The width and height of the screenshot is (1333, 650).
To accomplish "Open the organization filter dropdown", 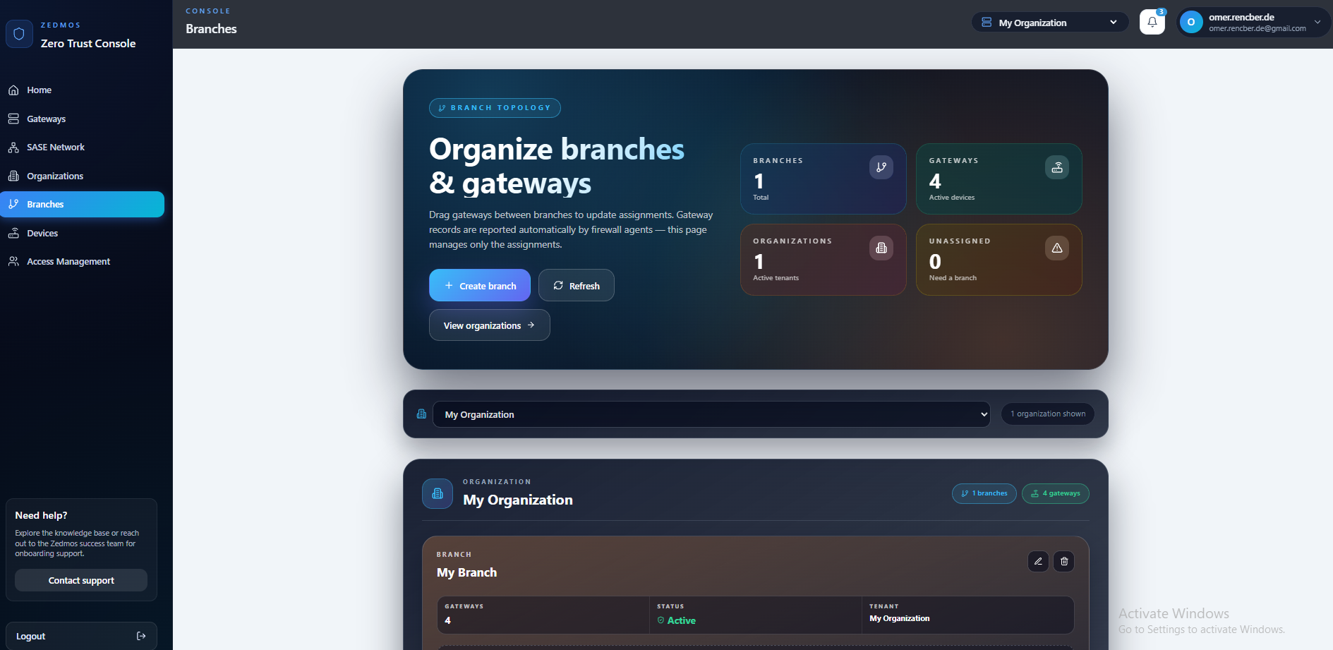I will click(x=711, y=414).
